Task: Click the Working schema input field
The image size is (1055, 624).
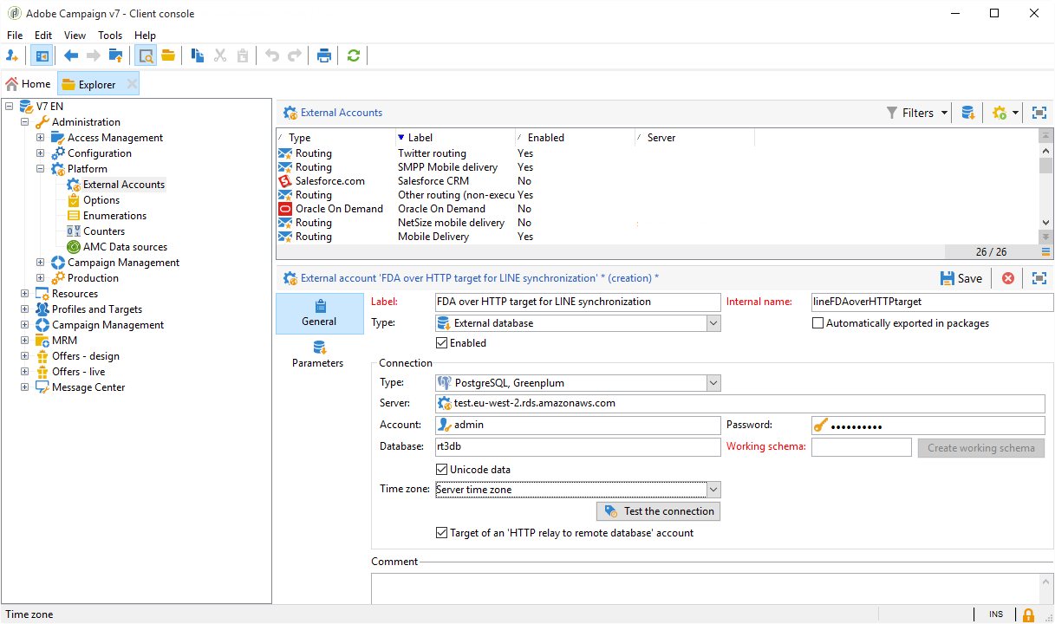Action: (x=862, y=448)
